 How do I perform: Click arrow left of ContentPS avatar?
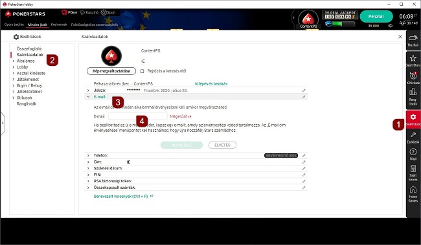(x=293, y=17)
